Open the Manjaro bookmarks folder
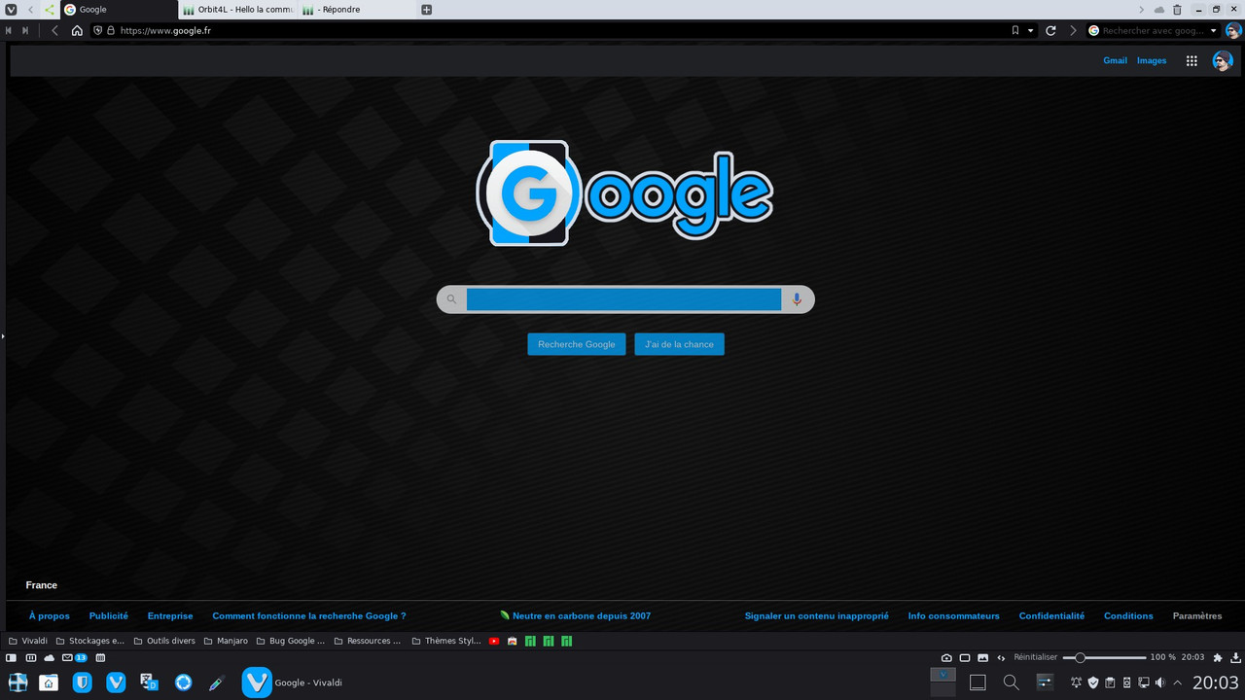The image size is (1245, 700). coord(225,641)
